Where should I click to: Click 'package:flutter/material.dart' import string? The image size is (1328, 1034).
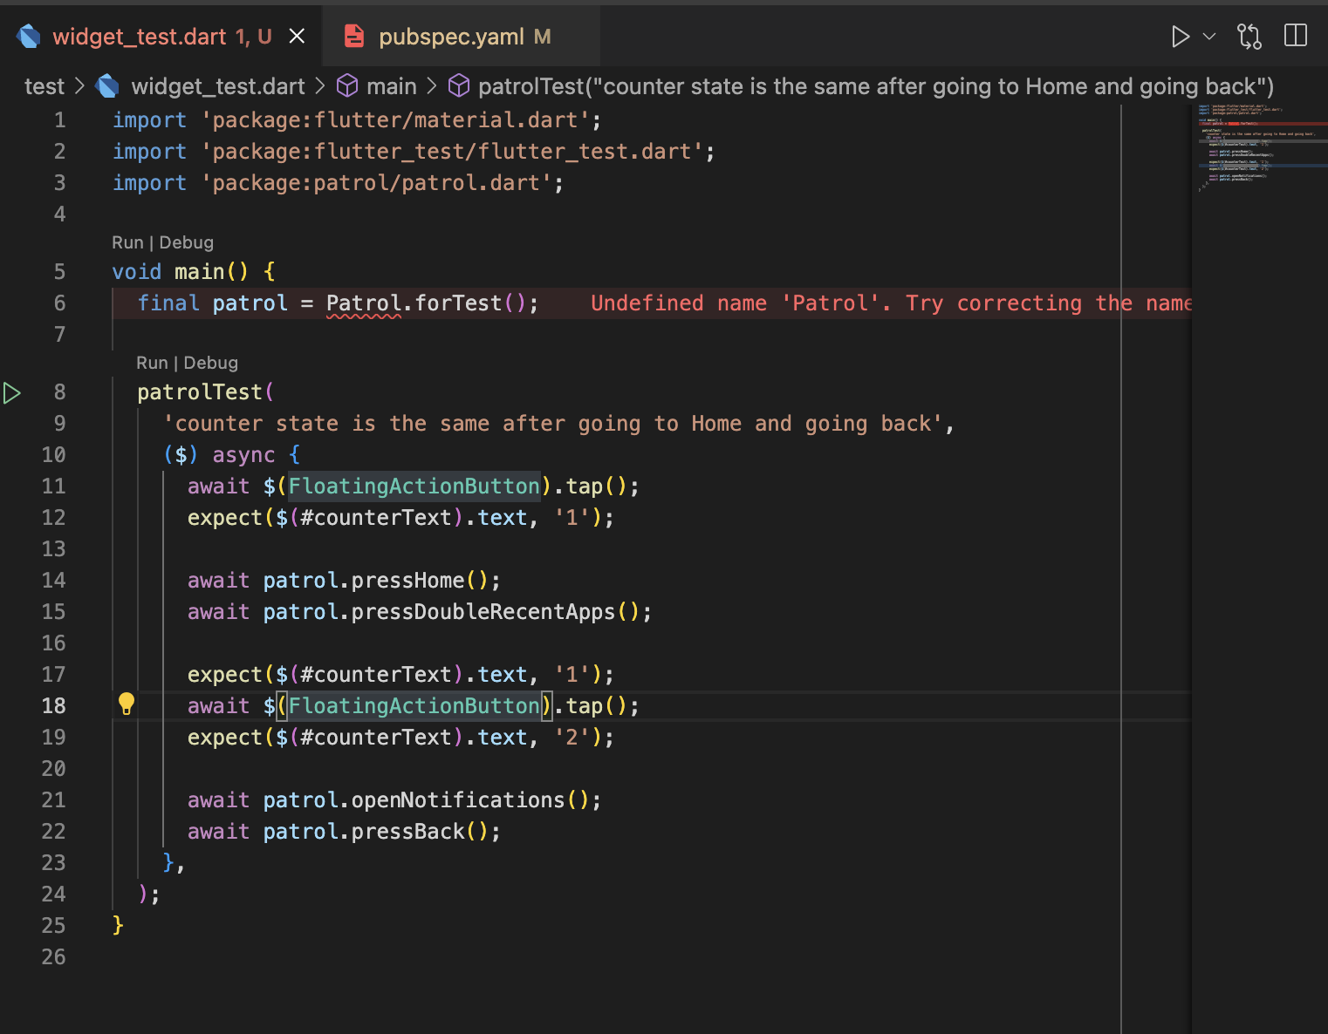click(395, 120)
